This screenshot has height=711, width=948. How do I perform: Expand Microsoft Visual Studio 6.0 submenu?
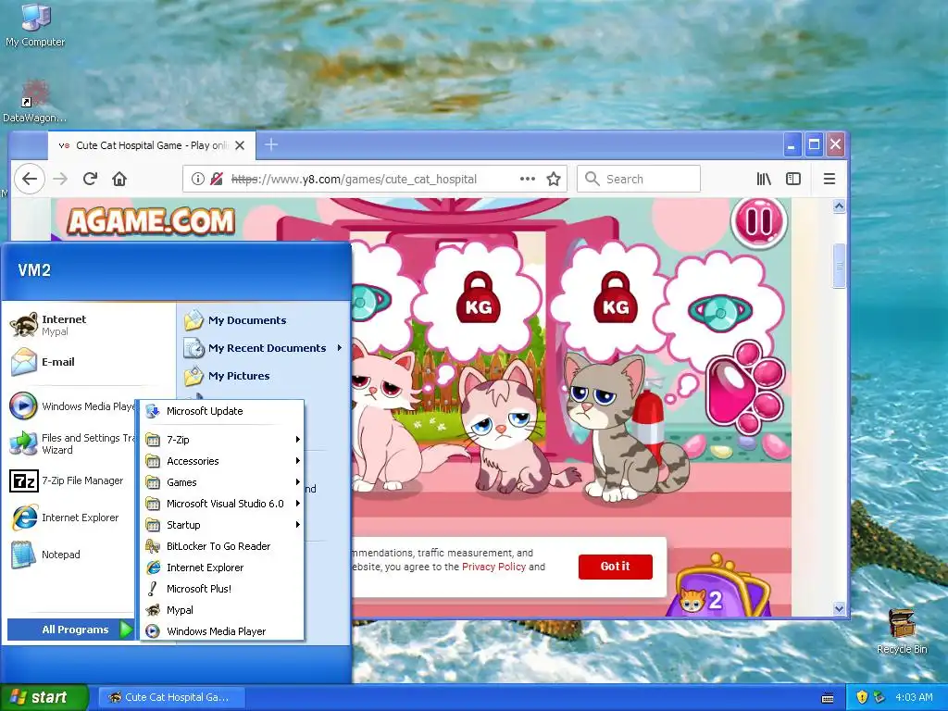coord(222,503)
